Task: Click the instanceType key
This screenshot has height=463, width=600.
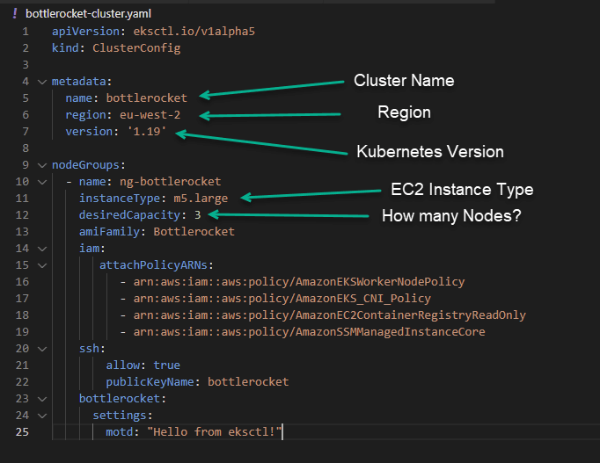Action: [120, 199]
